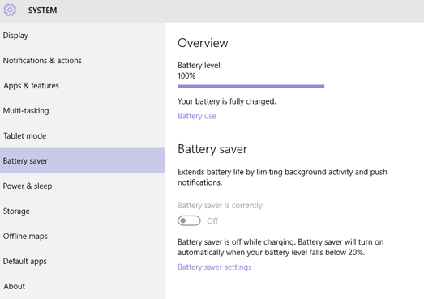Open the Battery use link
The image size is (424, 299).
(197, 116)
